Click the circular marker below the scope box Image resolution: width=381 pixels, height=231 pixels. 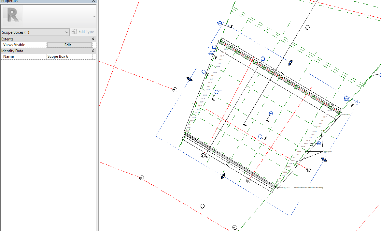pos(203,206)
